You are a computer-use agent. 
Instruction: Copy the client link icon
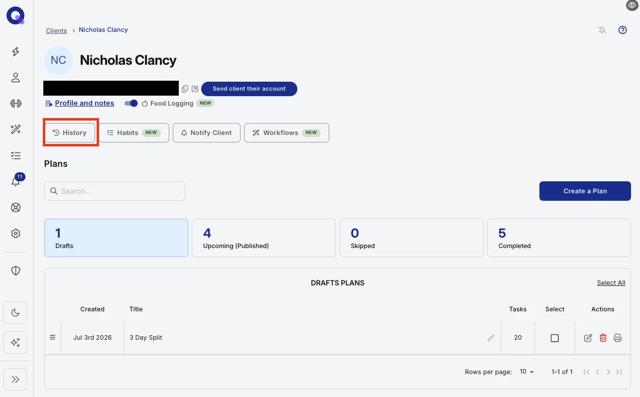tap(185, 89)
